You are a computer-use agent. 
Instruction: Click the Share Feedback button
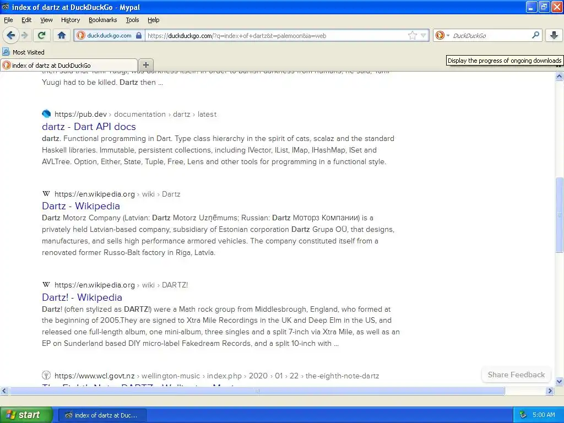pos(516,375)
